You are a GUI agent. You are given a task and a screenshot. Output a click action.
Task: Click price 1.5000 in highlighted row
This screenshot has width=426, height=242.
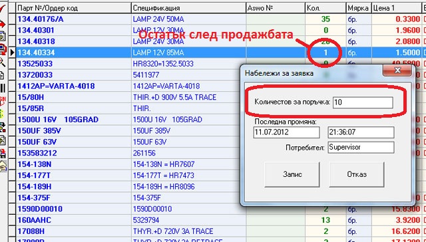(408, 53)
